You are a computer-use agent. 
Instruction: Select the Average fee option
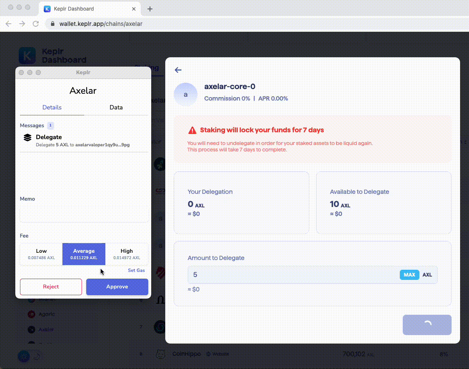tap(84, 254)
